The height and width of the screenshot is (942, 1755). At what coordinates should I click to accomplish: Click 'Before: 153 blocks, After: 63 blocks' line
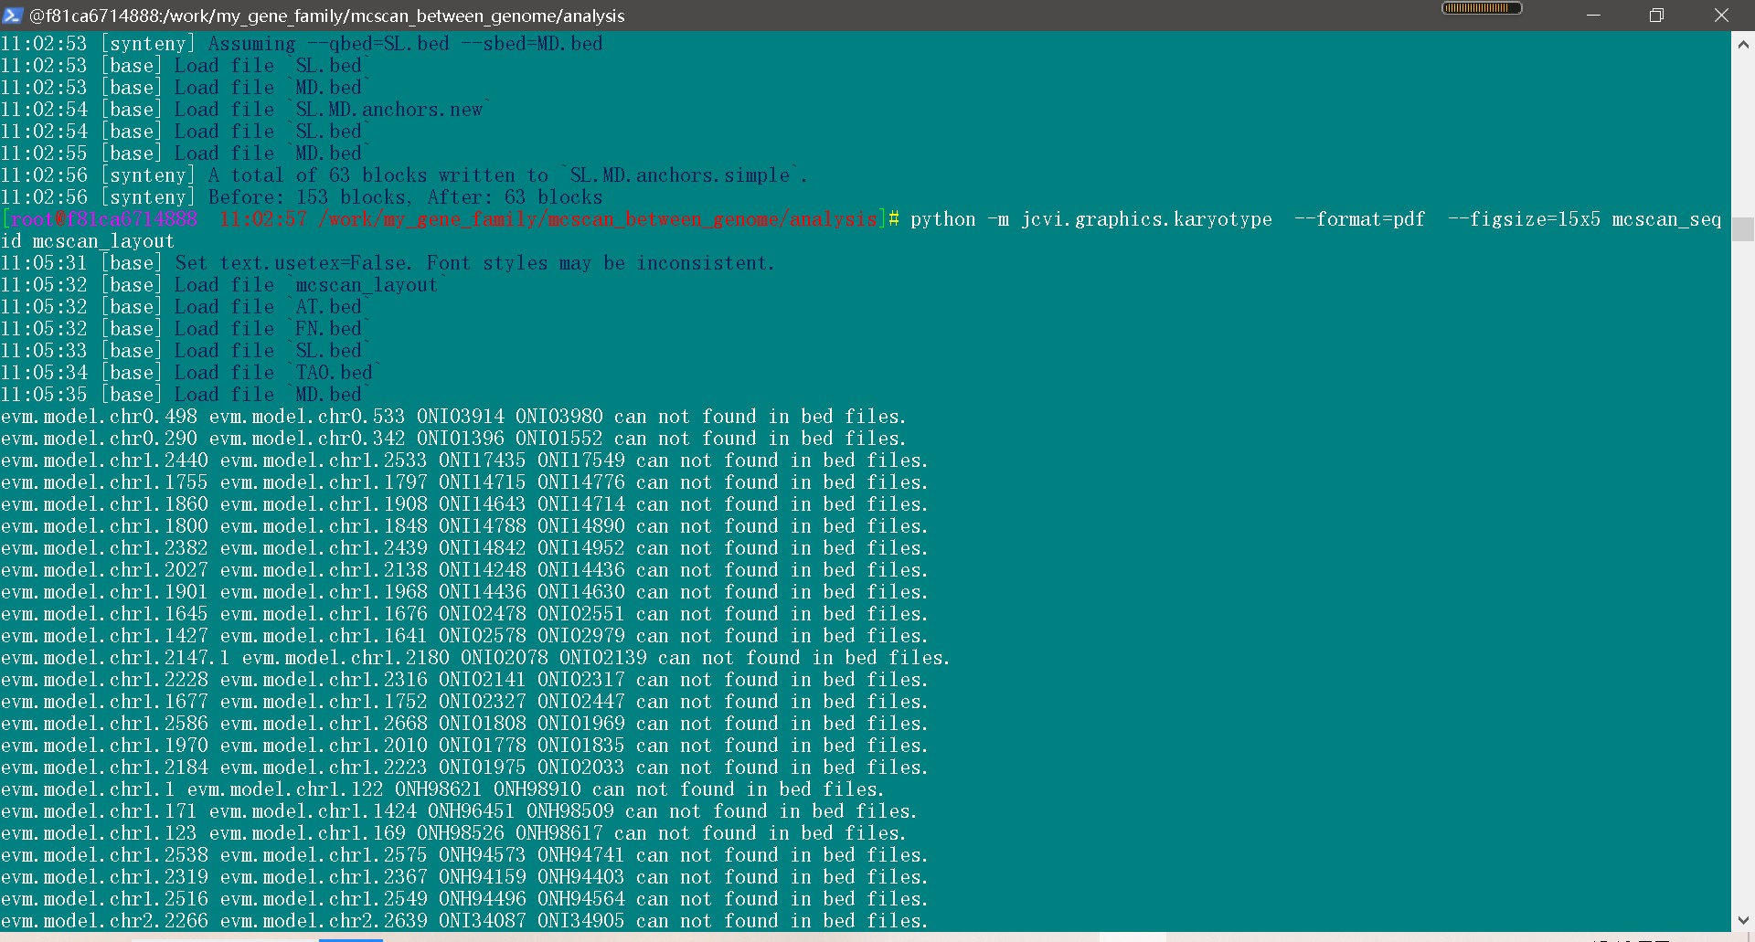(406, 197)
